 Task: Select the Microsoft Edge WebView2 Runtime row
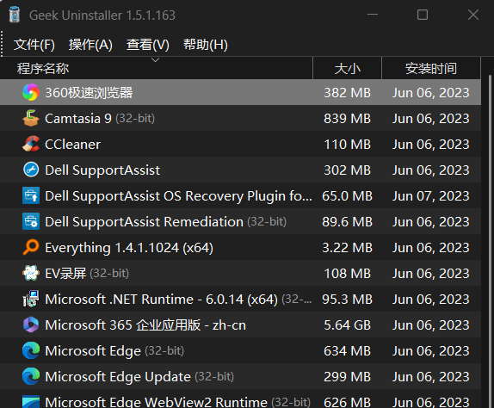240,401
